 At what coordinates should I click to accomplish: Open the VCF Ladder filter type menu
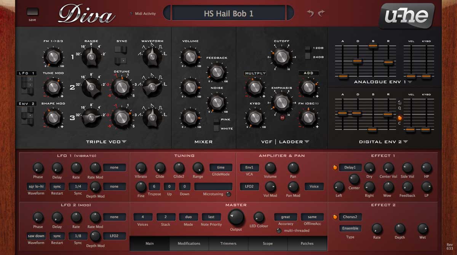(307, 142)
